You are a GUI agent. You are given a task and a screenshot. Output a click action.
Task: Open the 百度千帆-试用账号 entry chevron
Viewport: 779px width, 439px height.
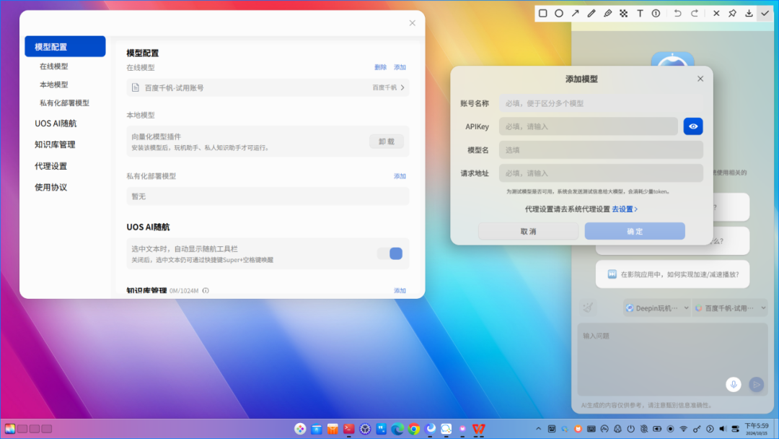click(x=402, y=87)
